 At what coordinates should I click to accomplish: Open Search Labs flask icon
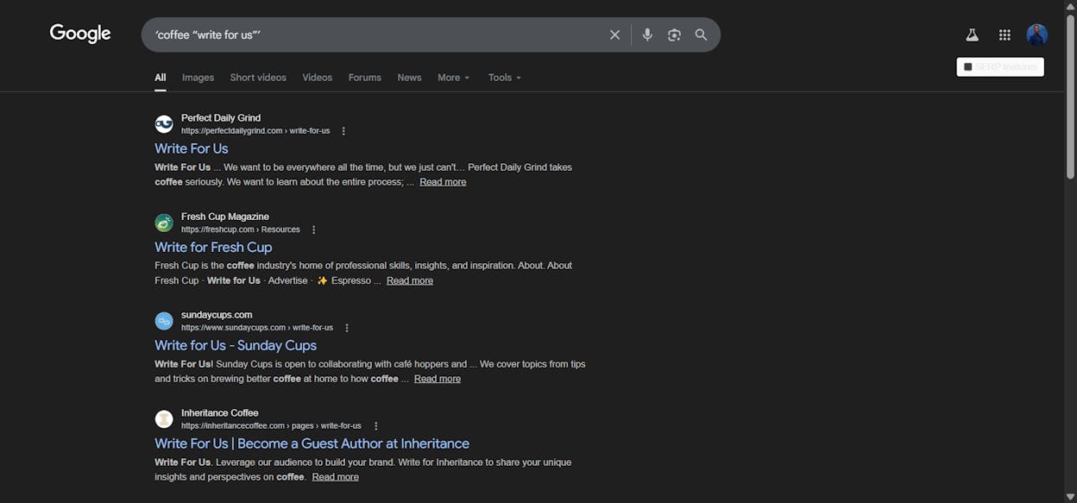(972, 35)
